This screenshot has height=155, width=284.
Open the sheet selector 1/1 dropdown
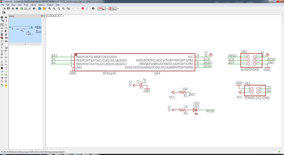click(x=27, y=9)
